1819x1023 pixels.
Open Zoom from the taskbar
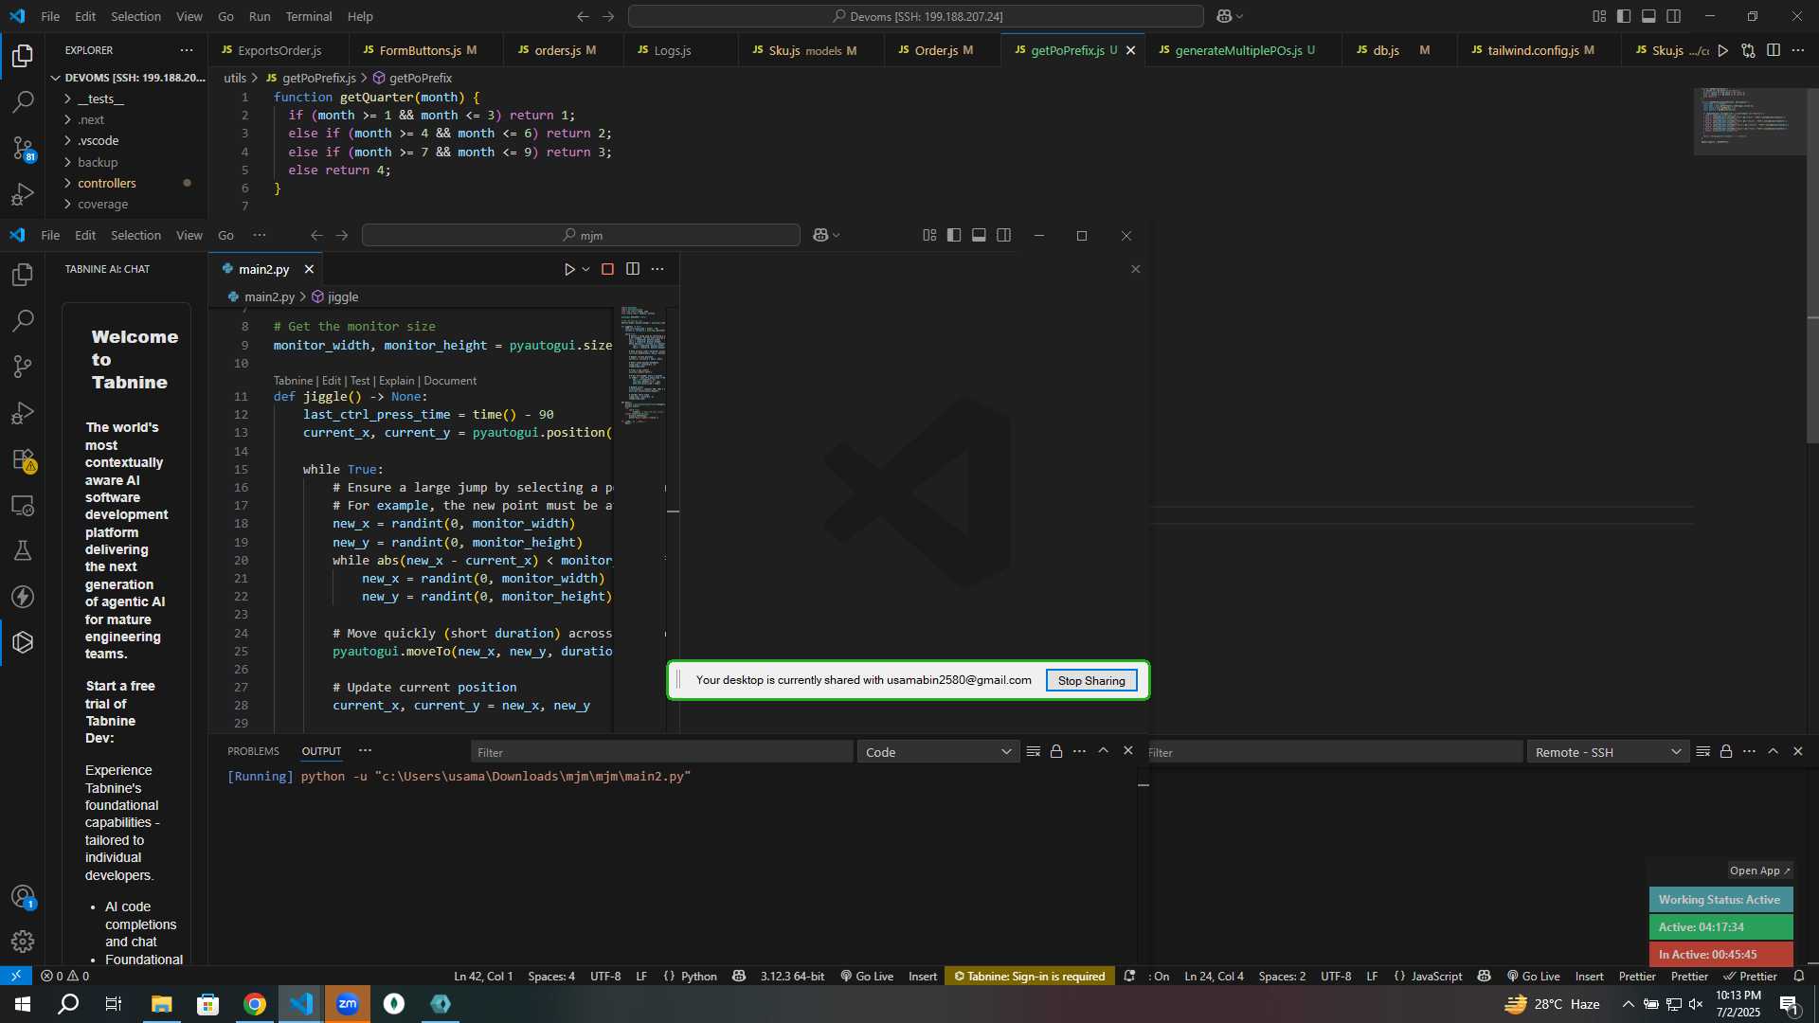point(348,1004)
